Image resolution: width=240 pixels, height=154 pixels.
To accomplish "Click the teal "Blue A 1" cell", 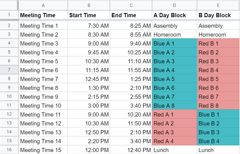I will coord(175,44).
